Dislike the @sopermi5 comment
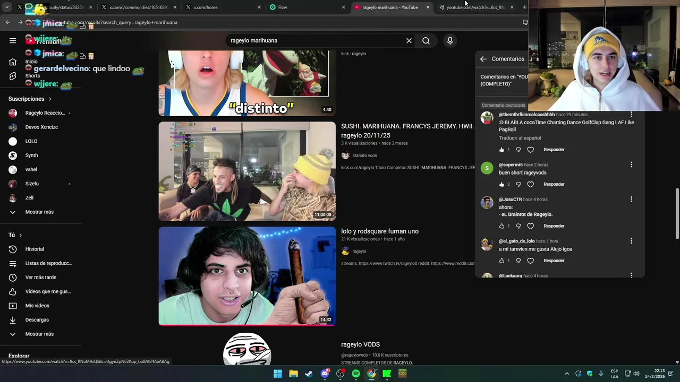 pos(518,184)
